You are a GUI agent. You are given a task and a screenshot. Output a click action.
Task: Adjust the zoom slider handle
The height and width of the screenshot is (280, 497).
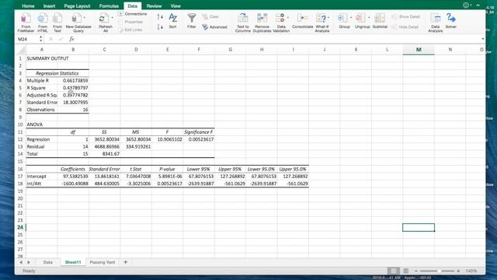point(439,271)
